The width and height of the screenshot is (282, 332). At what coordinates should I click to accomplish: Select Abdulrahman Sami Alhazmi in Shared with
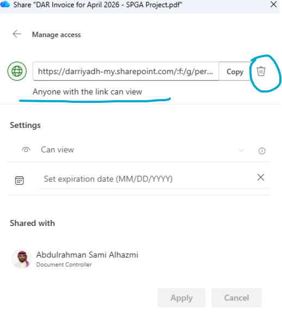tap(87, 255)
